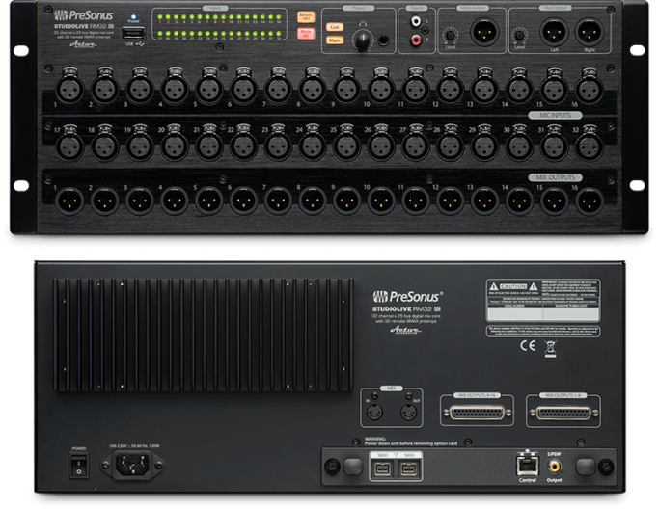
Task: Click the IEC power inlet socket
Action: point(132,465)
